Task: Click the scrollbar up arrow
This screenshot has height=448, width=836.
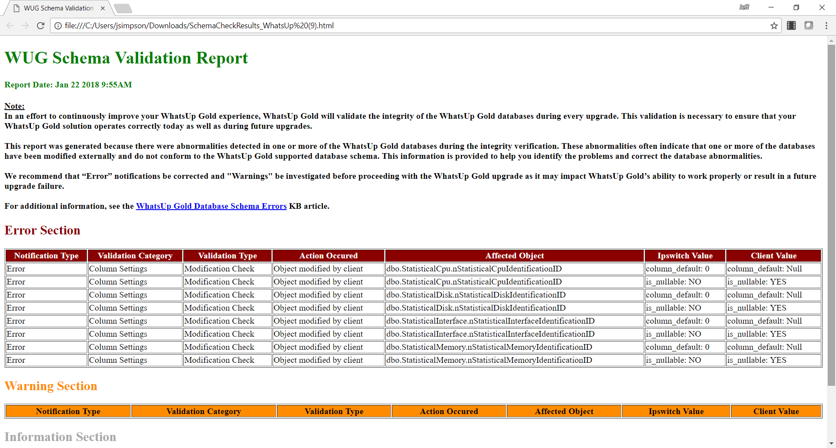Action: pos(831,40)
